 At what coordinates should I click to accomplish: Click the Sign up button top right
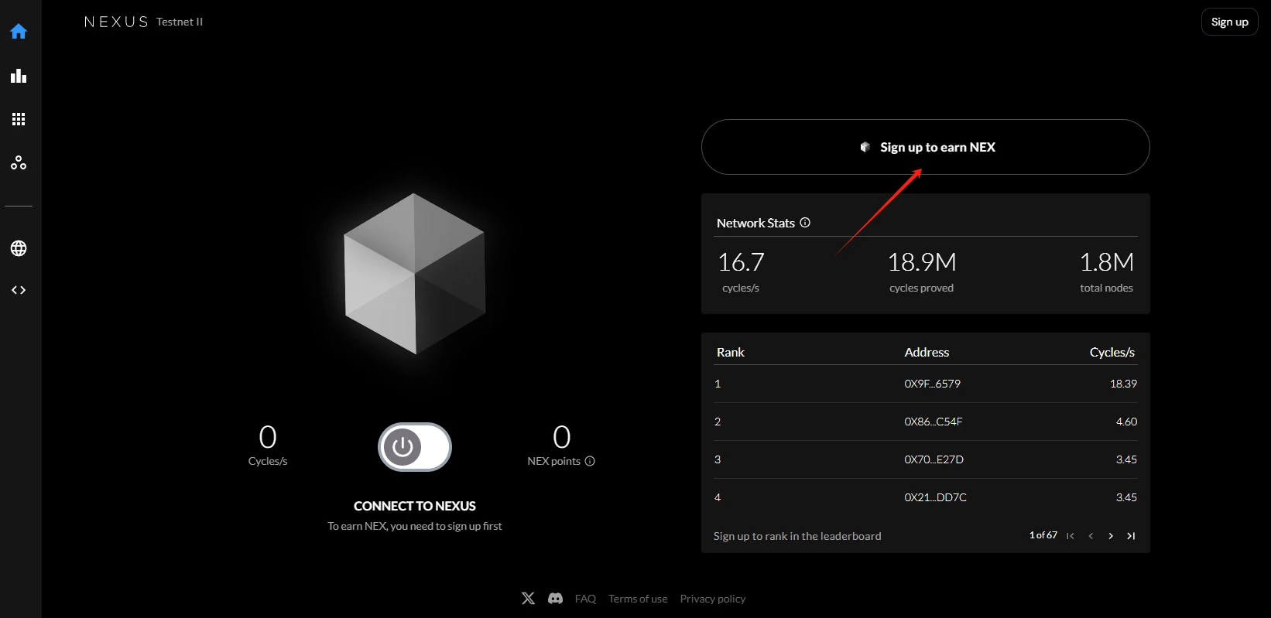[x=1229, y=22]
